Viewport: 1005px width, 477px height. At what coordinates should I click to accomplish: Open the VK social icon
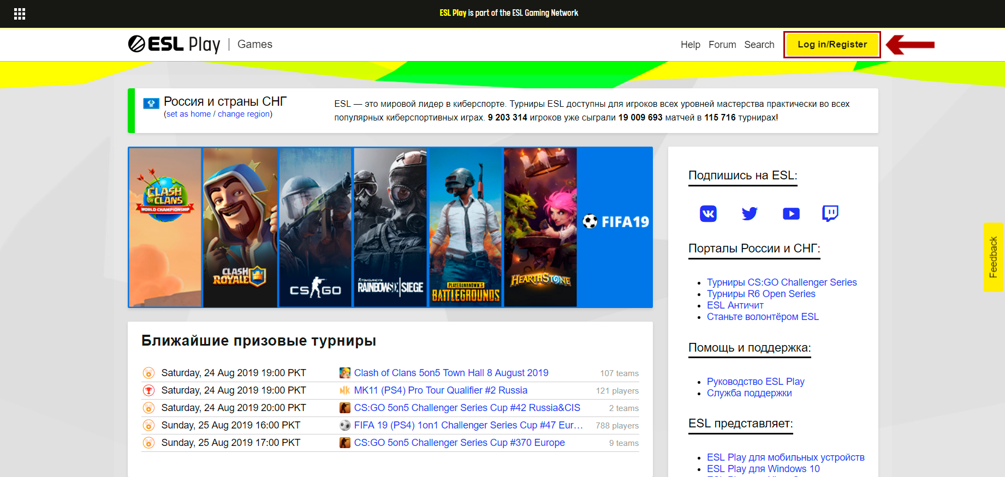[x=708, y=213]
